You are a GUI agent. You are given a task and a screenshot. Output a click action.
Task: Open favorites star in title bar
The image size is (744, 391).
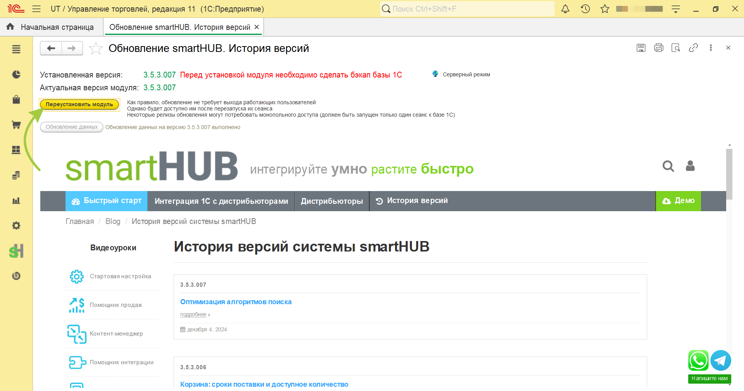pos(604,9)
